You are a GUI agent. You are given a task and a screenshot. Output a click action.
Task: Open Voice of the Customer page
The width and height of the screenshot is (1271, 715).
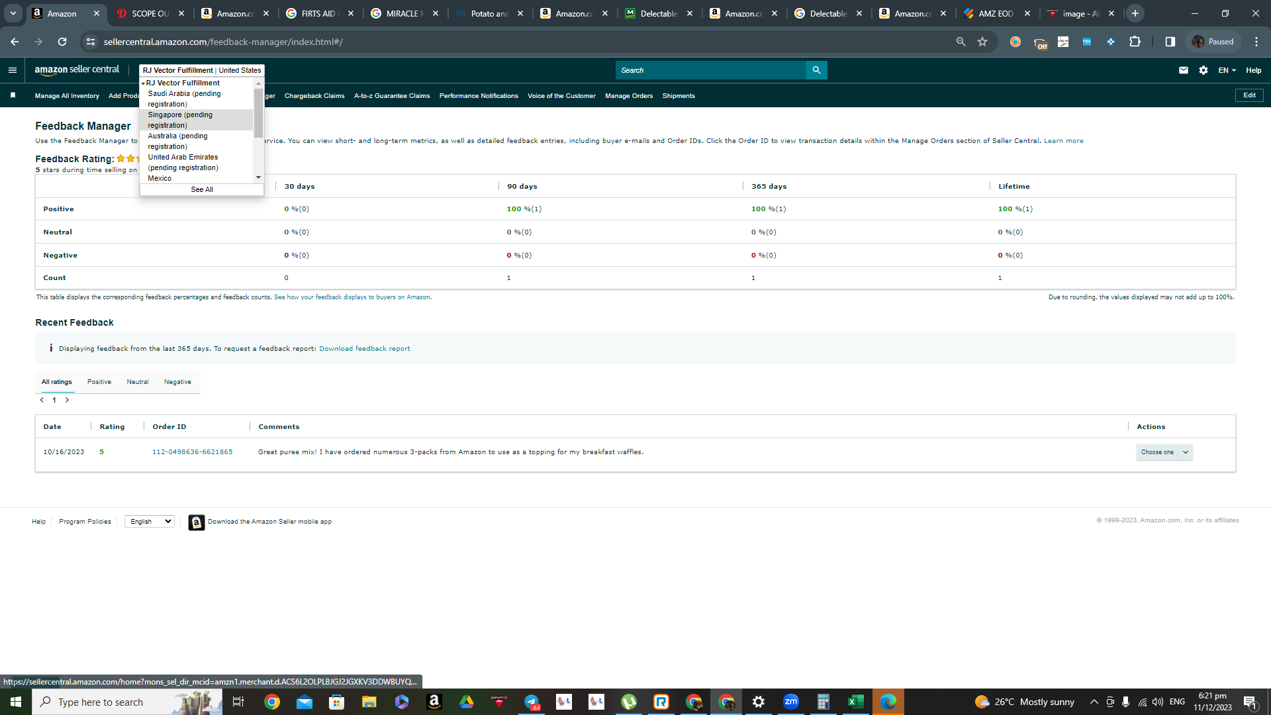pyautogui.click(x=561, y=96)
